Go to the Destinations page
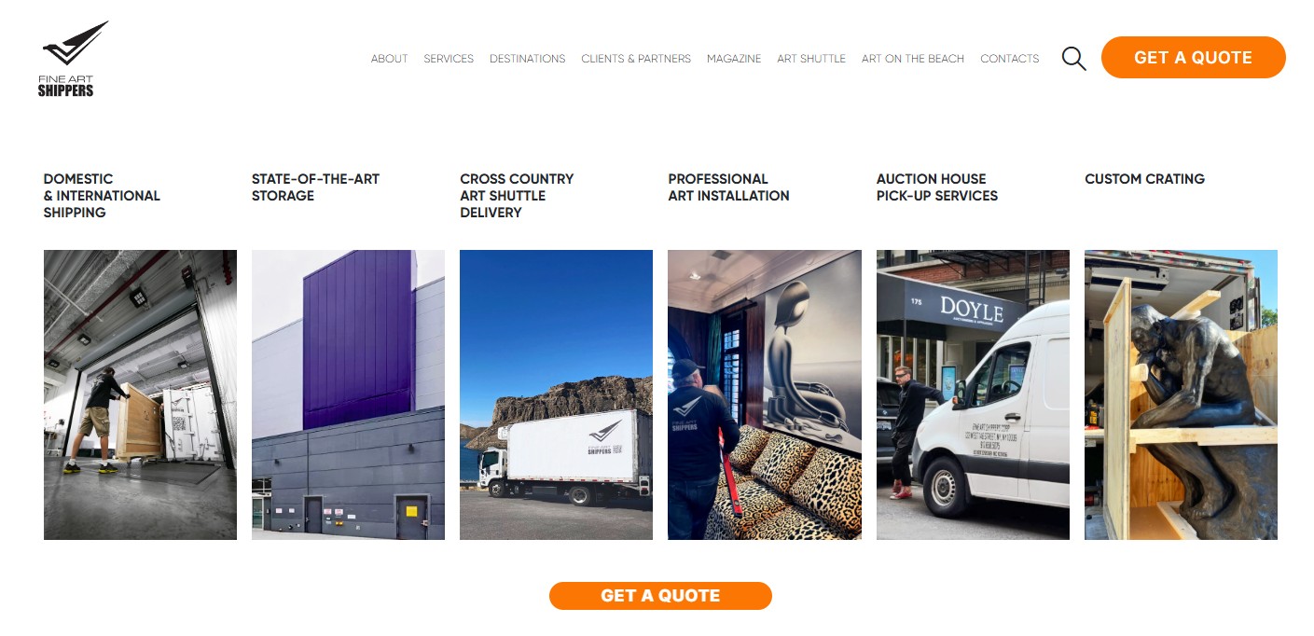 point(527,59)
